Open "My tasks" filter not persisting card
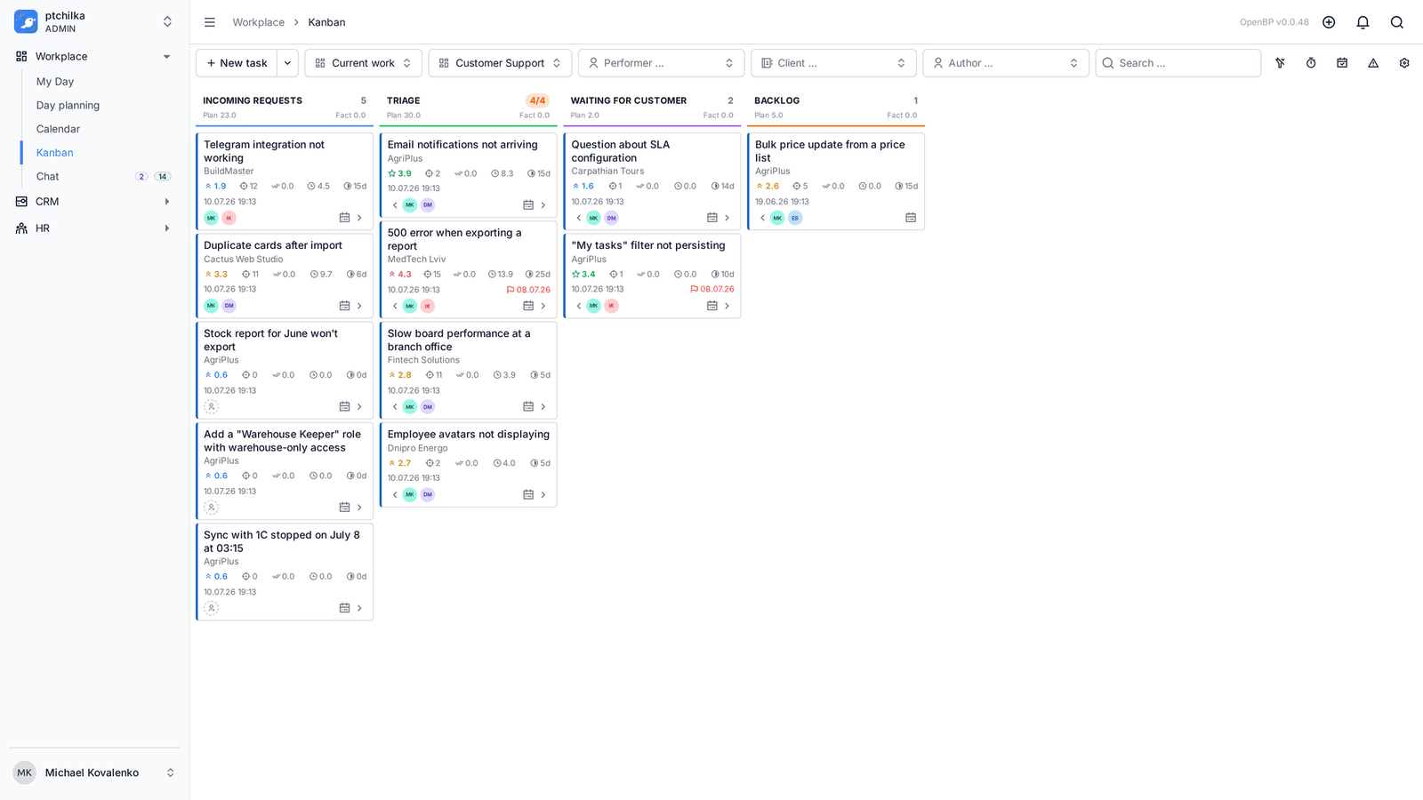 pos(648,245)
